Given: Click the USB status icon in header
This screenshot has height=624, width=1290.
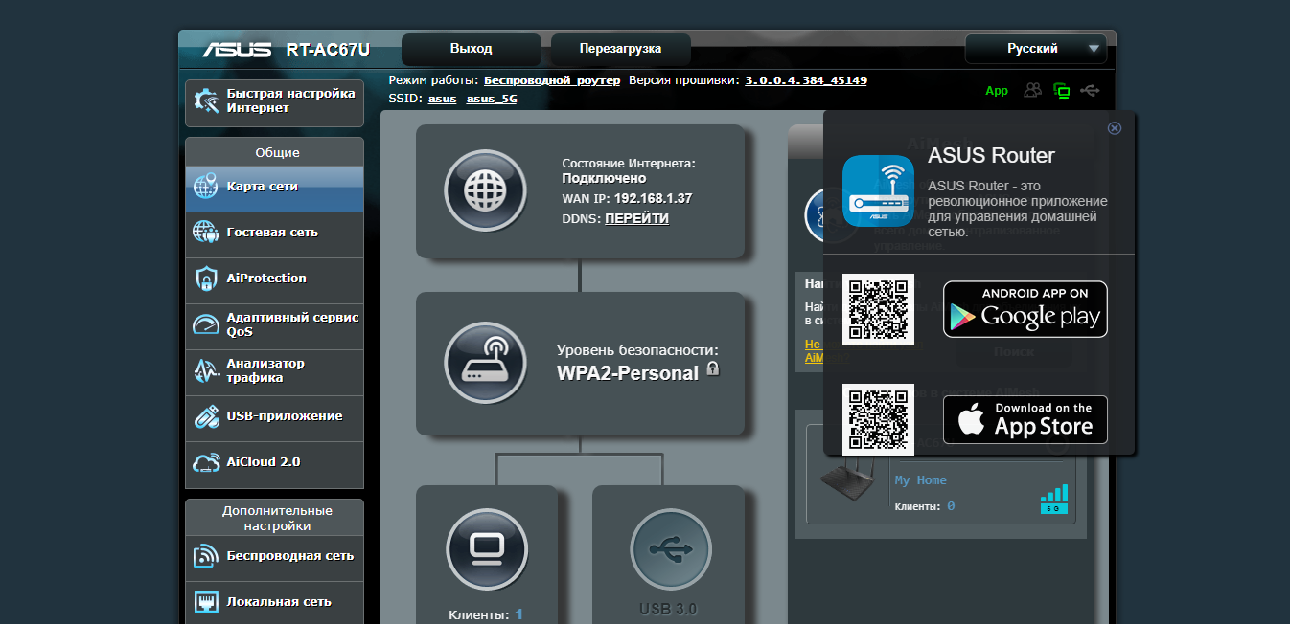Looking at the screenshot, I should [x=1090, y=90].
